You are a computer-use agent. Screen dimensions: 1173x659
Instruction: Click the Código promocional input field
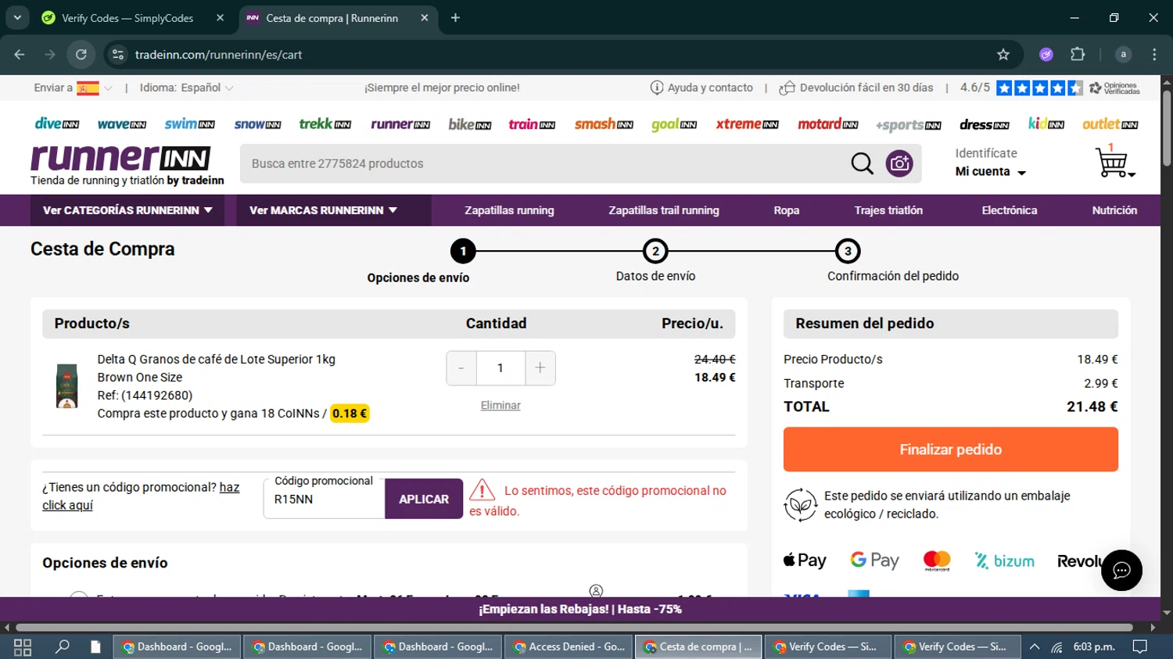[x=324, y=499]
